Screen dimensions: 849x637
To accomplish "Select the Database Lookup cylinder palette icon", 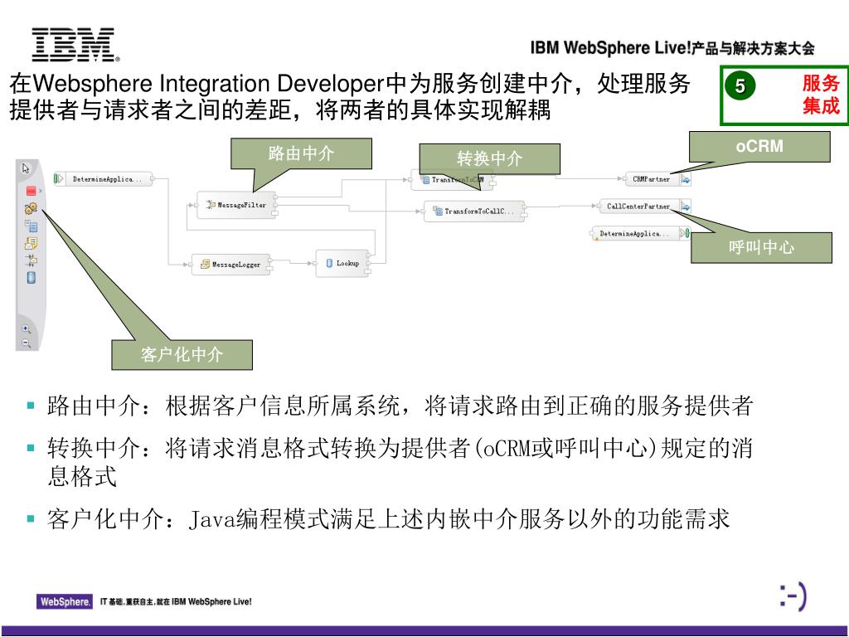I will tap(31, 278).
